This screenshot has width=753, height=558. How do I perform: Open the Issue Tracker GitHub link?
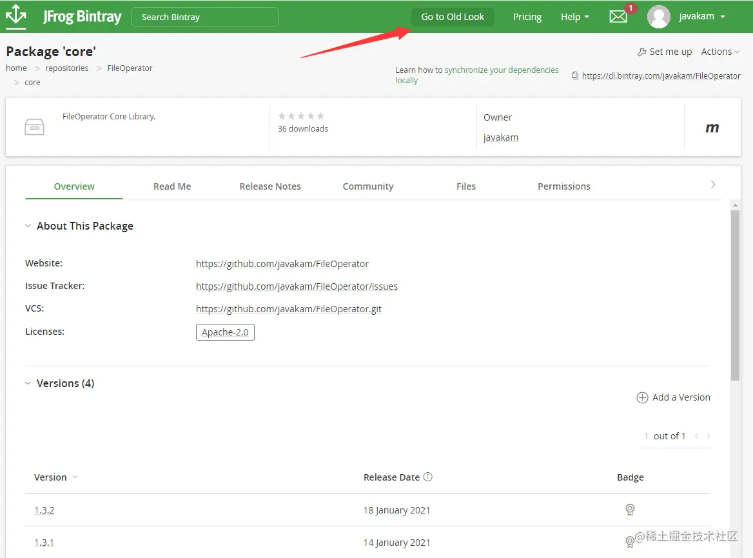tap(297, 286)
